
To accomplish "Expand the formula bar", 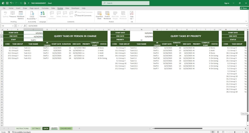I will 247,26.
